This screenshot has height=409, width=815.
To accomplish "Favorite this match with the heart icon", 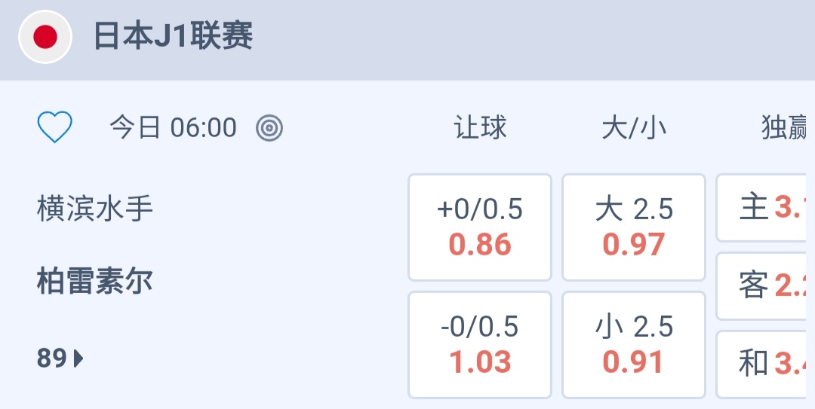I will pos(55,128).
